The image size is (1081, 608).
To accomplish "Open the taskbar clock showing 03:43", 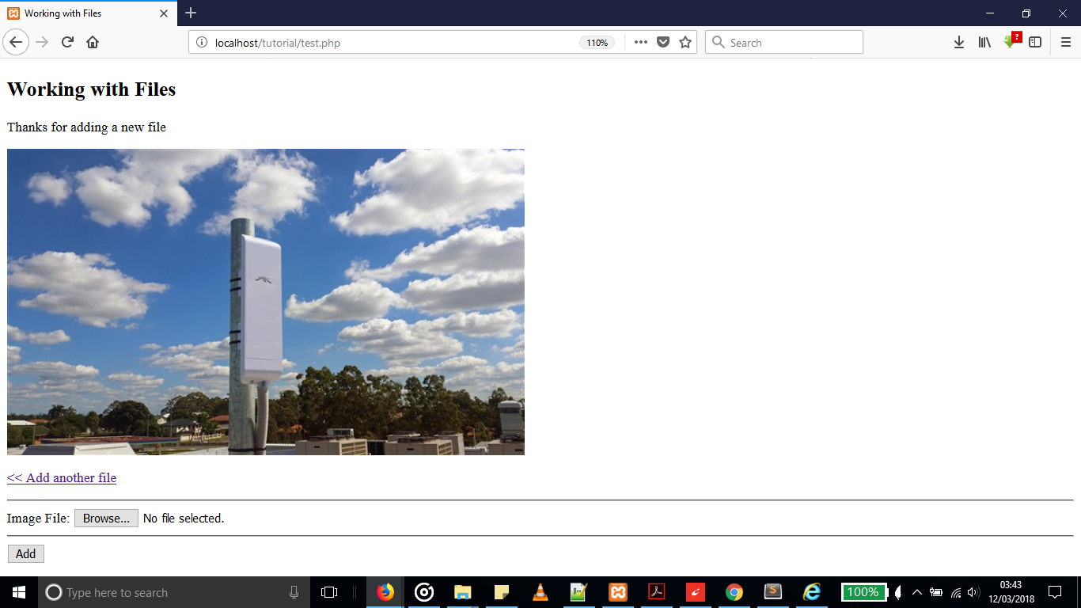I will 1011,592.
